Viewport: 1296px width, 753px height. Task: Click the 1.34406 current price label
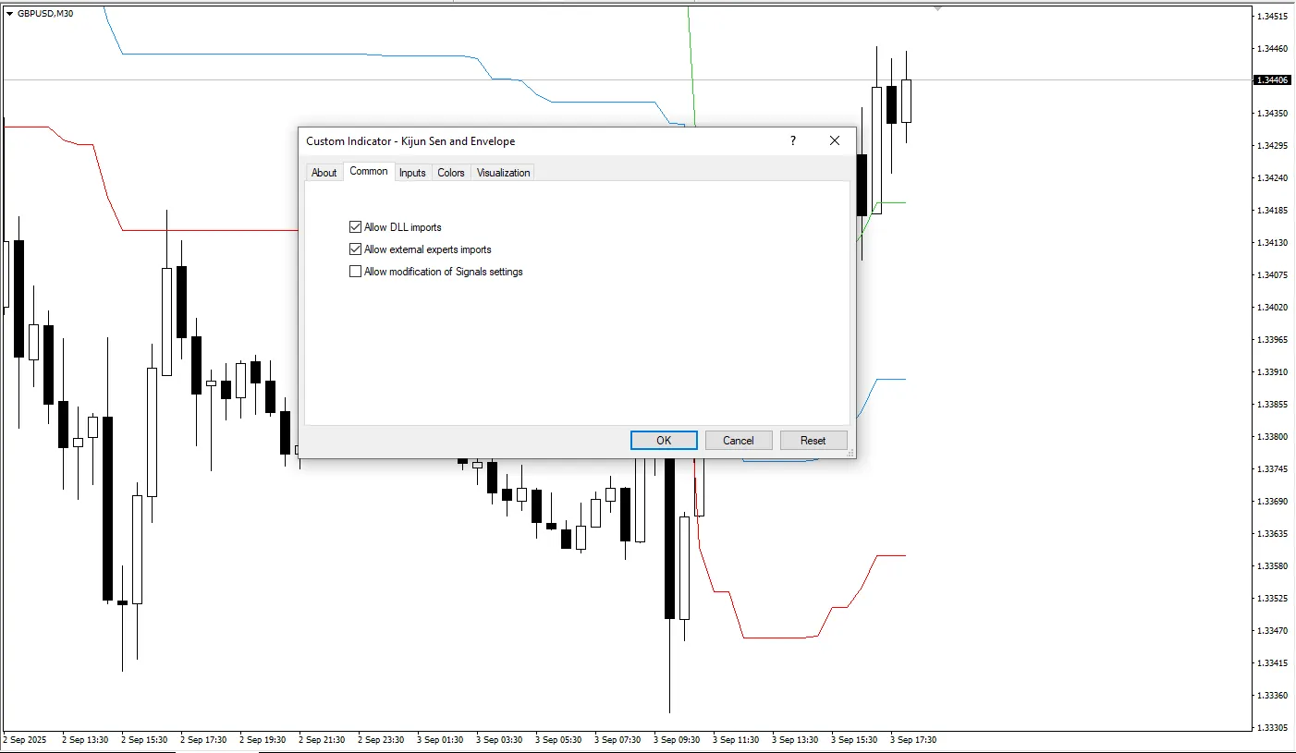(x=1272, y=80)
